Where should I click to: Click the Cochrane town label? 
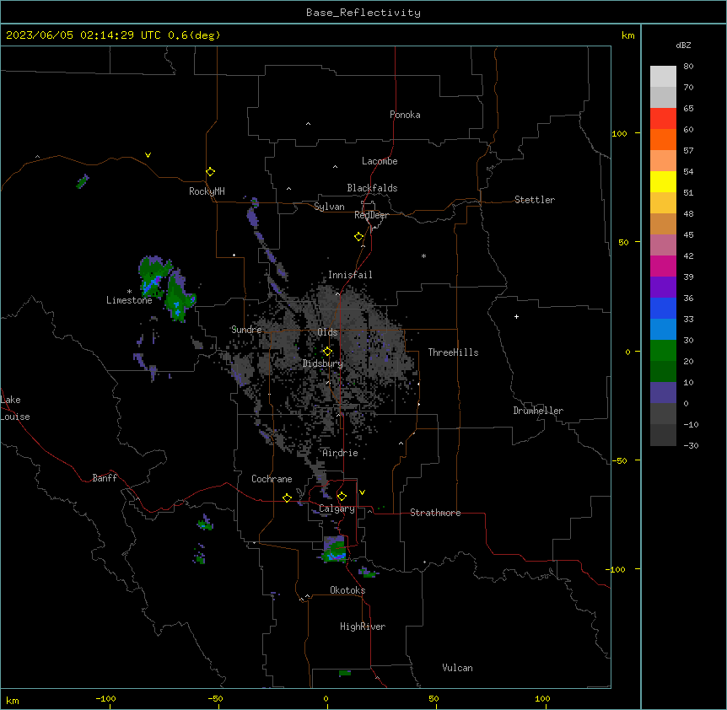click(x=272, y=479)
